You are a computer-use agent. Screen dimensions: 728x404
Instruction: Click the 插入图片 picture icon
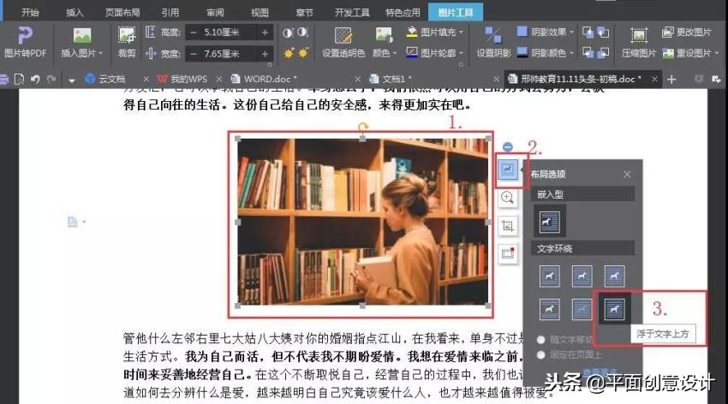coord(81,36)
